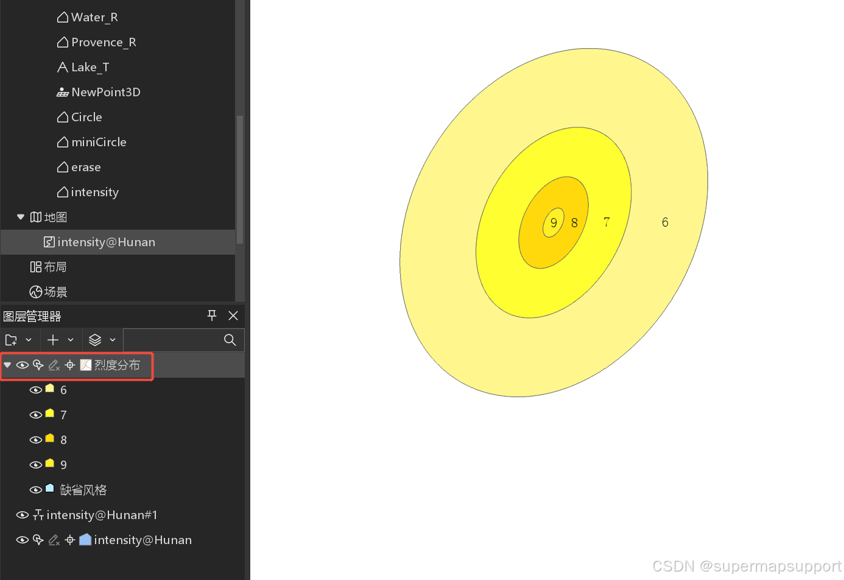
Task: Click the thematic map icon of 烈度分布
Action: click(86, 365)
